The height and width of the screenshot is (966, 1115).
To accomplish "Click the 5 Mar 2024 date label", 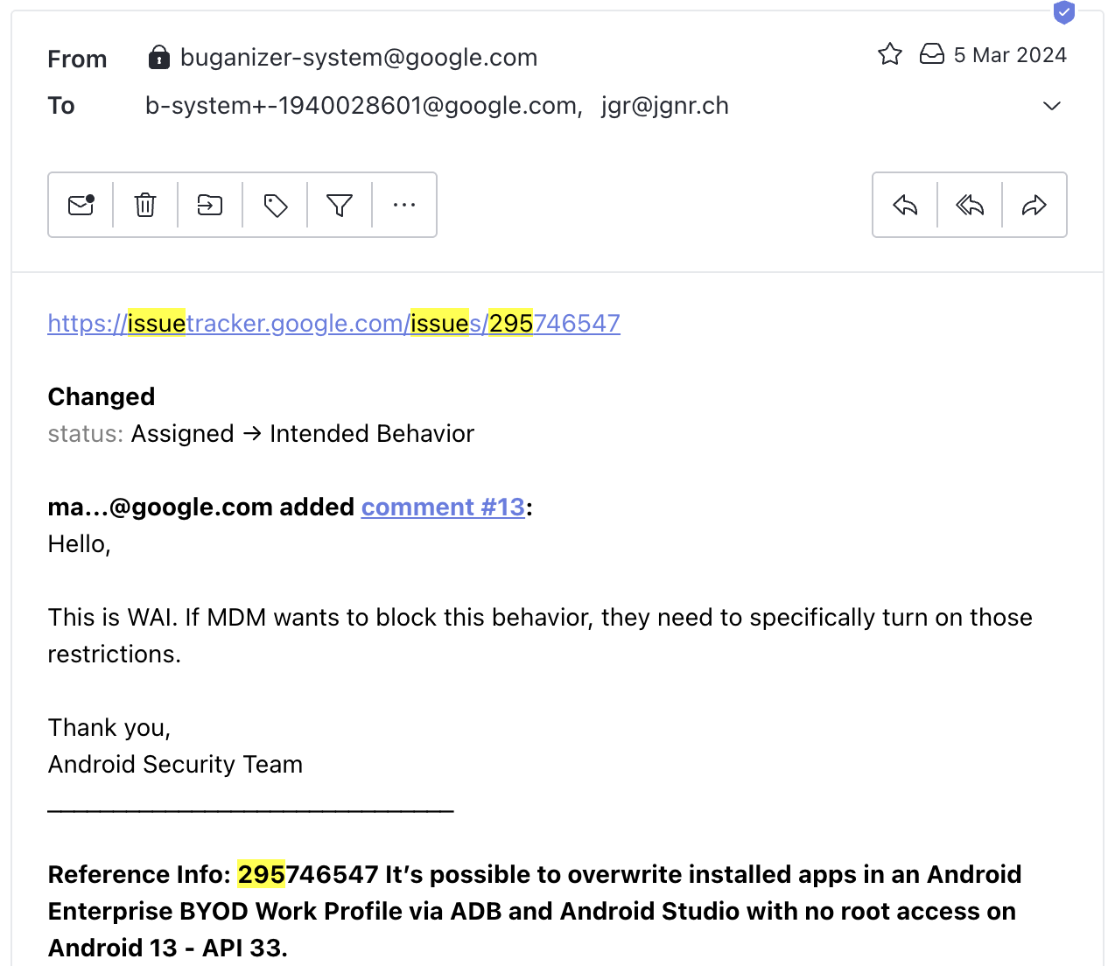I will click(1009, 54).
